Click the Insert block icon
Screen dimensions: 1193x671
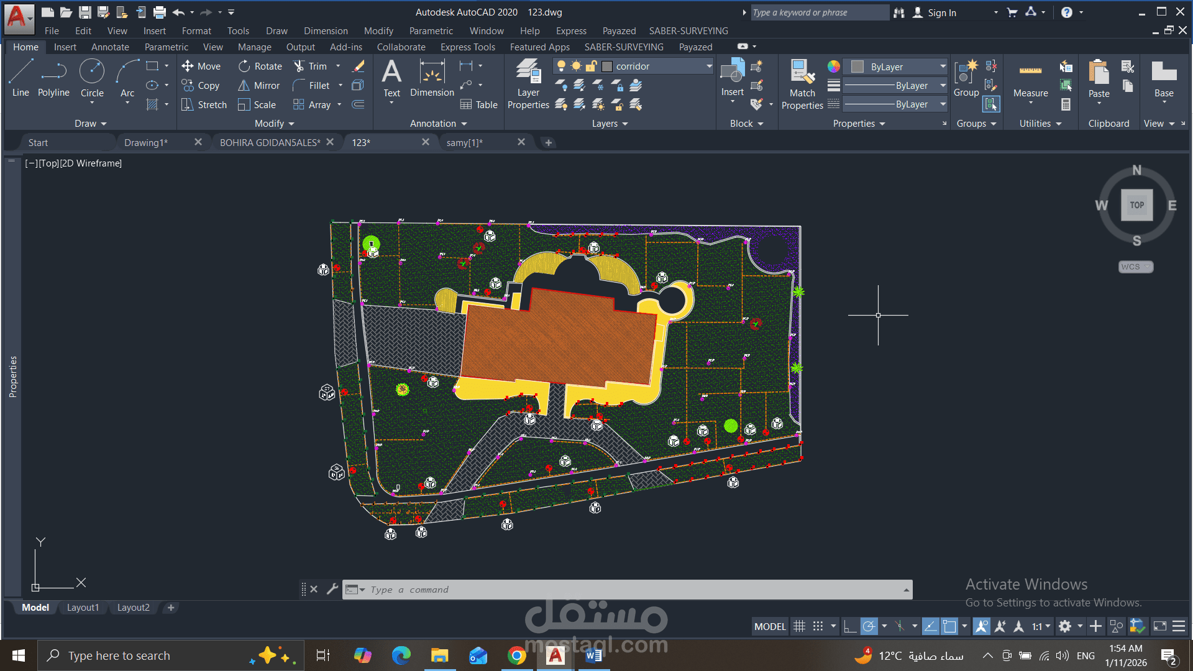(732, 78)
